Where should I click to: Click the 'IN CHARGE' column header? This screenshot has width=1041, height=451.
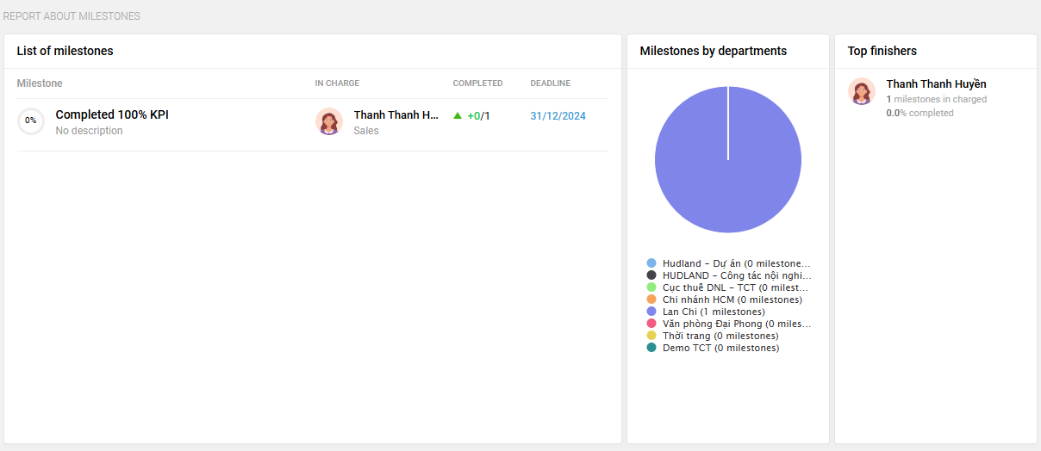pyautogui.click(x=337, y=83)
